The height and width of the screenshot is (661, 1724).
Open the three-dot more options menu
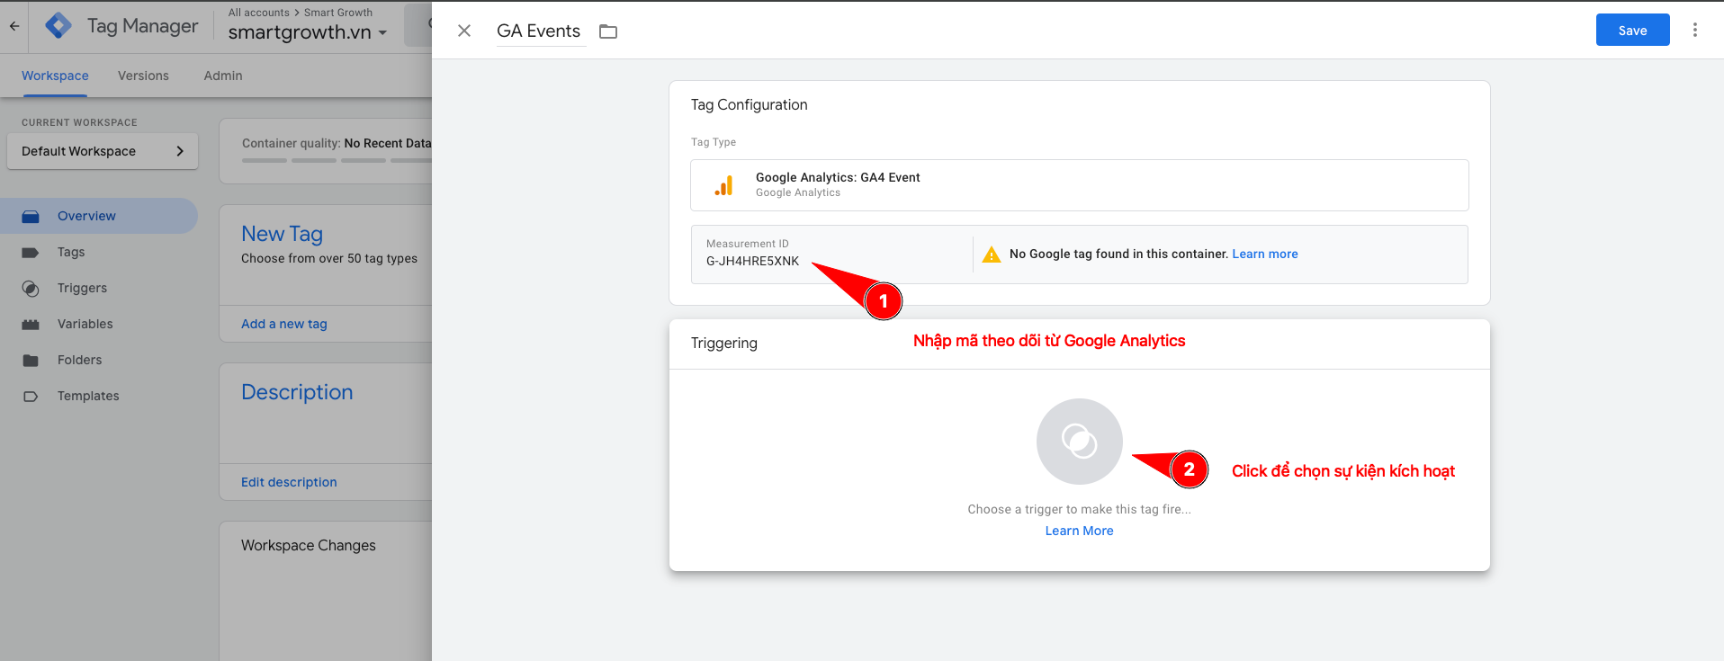click(x=1694, y=30)
